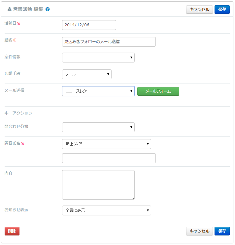Edit the 活動日 date field
This screenshot has height=245, width=235.
pyautogui.click(x=89, y=25)
